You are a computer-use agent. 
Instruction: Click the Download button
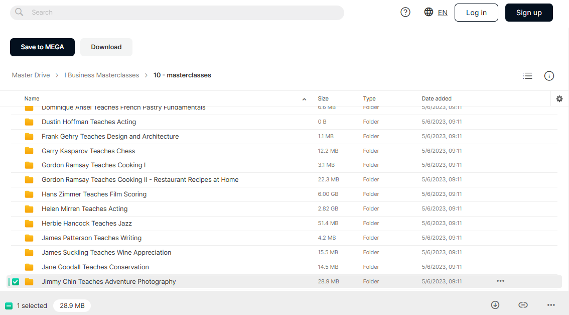[x=106, y=47]
